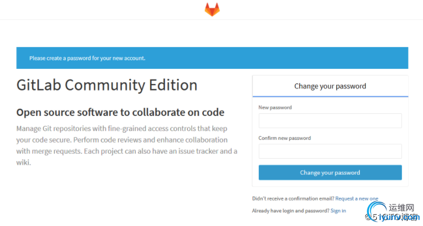Click the 'Open source software to collaborate' heading
This screenshot has height=226, width=423.
tap(120, 112)
